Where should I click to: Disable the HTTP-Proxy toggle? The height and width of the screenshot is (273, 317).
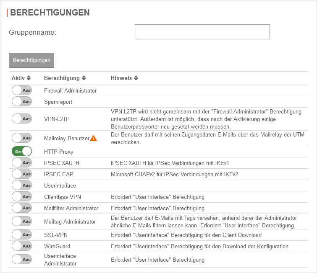coord(22,152)
